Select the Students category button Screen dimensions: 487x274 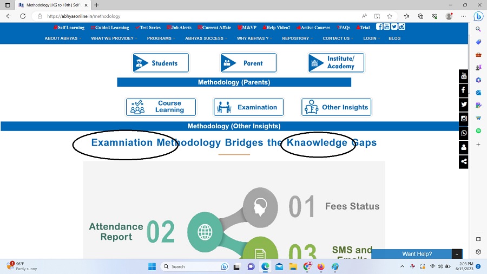click(161, 63)
